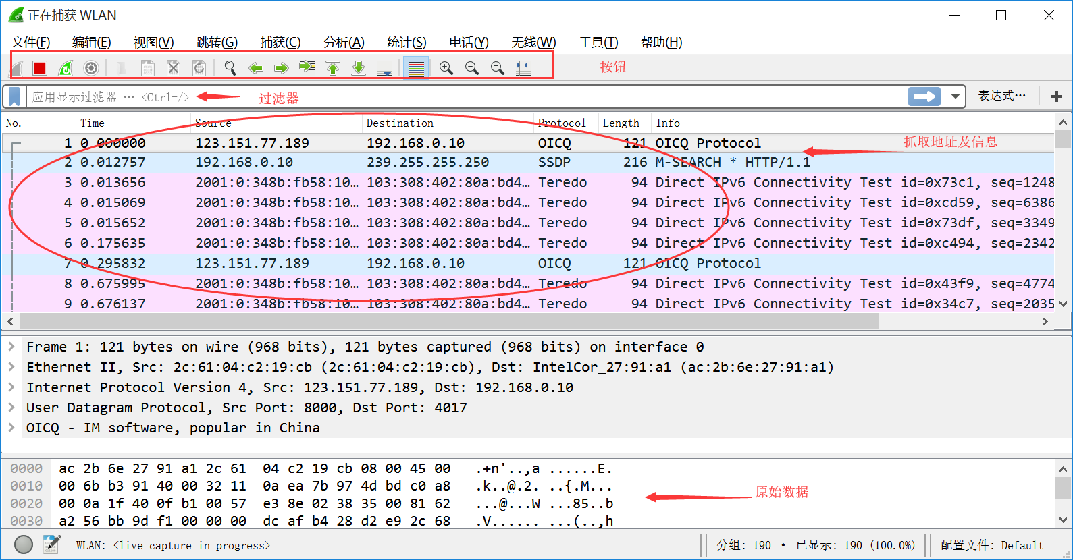The width and height of the screenshot is (1073, 560).
Task: Jump to the first packet icon
Action: coord(333,68)
